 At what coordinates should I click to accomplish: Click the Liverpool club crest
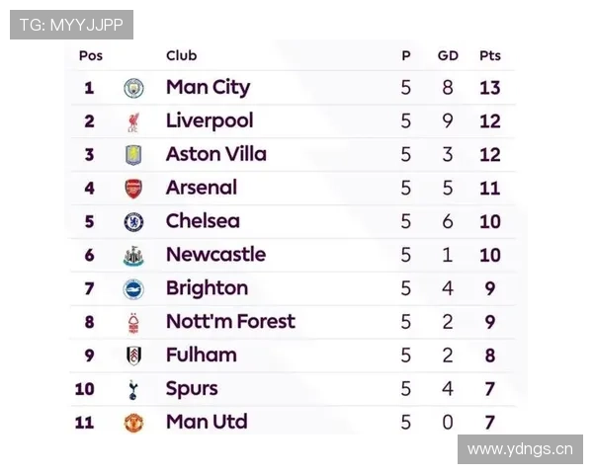tap(133, 121)
